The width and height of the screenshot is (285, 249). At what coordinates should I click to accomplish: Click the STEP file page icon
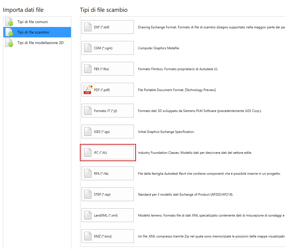(88, 194)
